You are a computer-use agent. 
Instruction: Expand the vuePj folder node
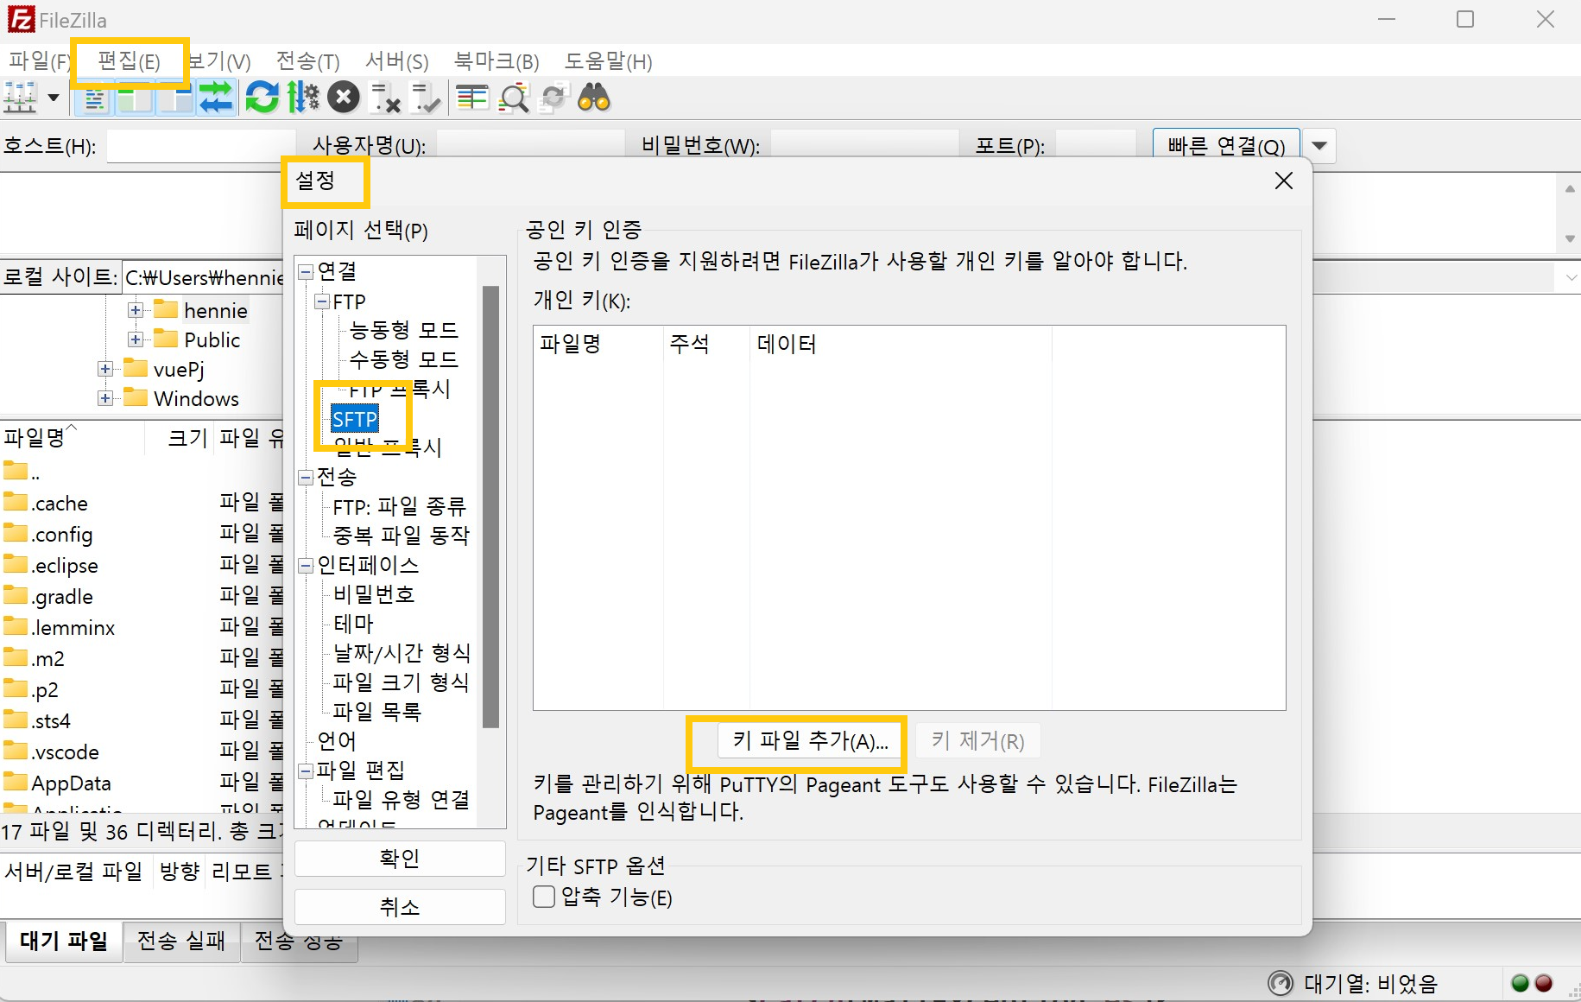tap(105, 369)
